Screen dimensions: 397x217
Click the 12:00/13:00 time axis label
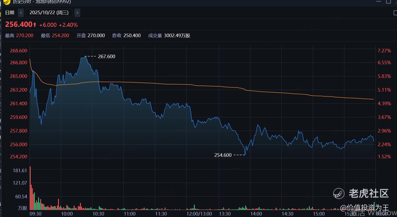pyautogui.click(x=199, y=214)
